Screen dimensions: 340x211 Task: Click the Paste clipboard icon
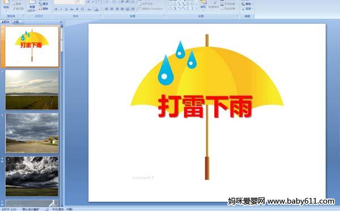tap(6, 5)
